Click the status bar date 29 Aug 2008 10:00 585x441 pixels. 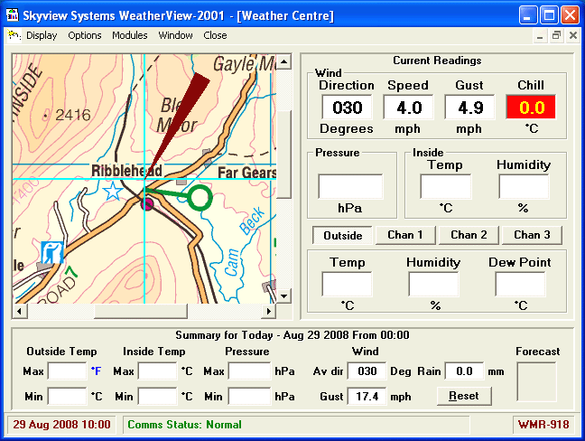point(61,425)
